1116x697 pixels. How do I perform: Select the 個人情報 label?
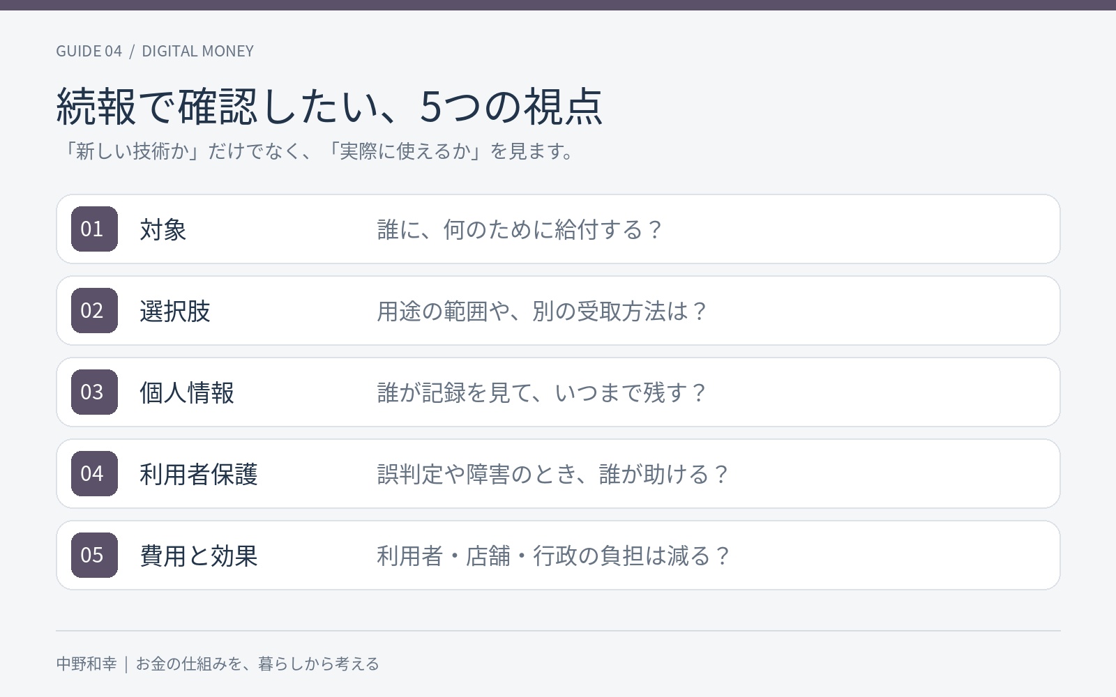[x=187, y=392]
